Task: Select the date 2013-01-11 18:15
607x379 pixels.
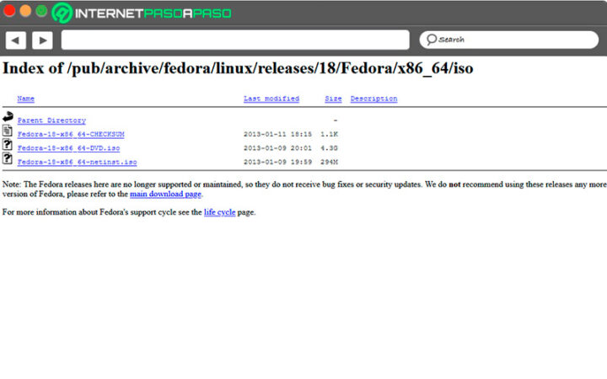Action: click(277, 134)
